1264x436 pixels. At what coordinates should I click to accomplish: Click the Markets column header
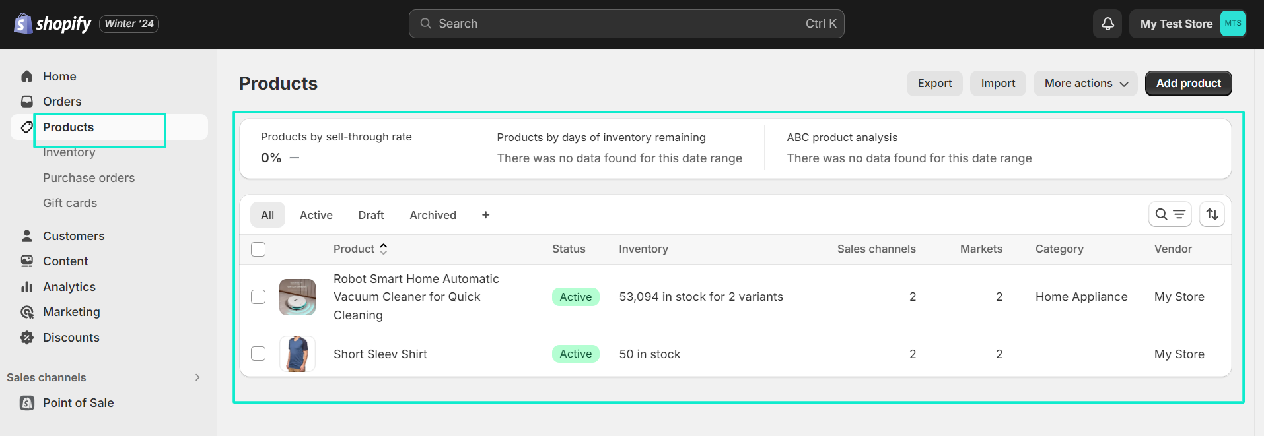981,249
